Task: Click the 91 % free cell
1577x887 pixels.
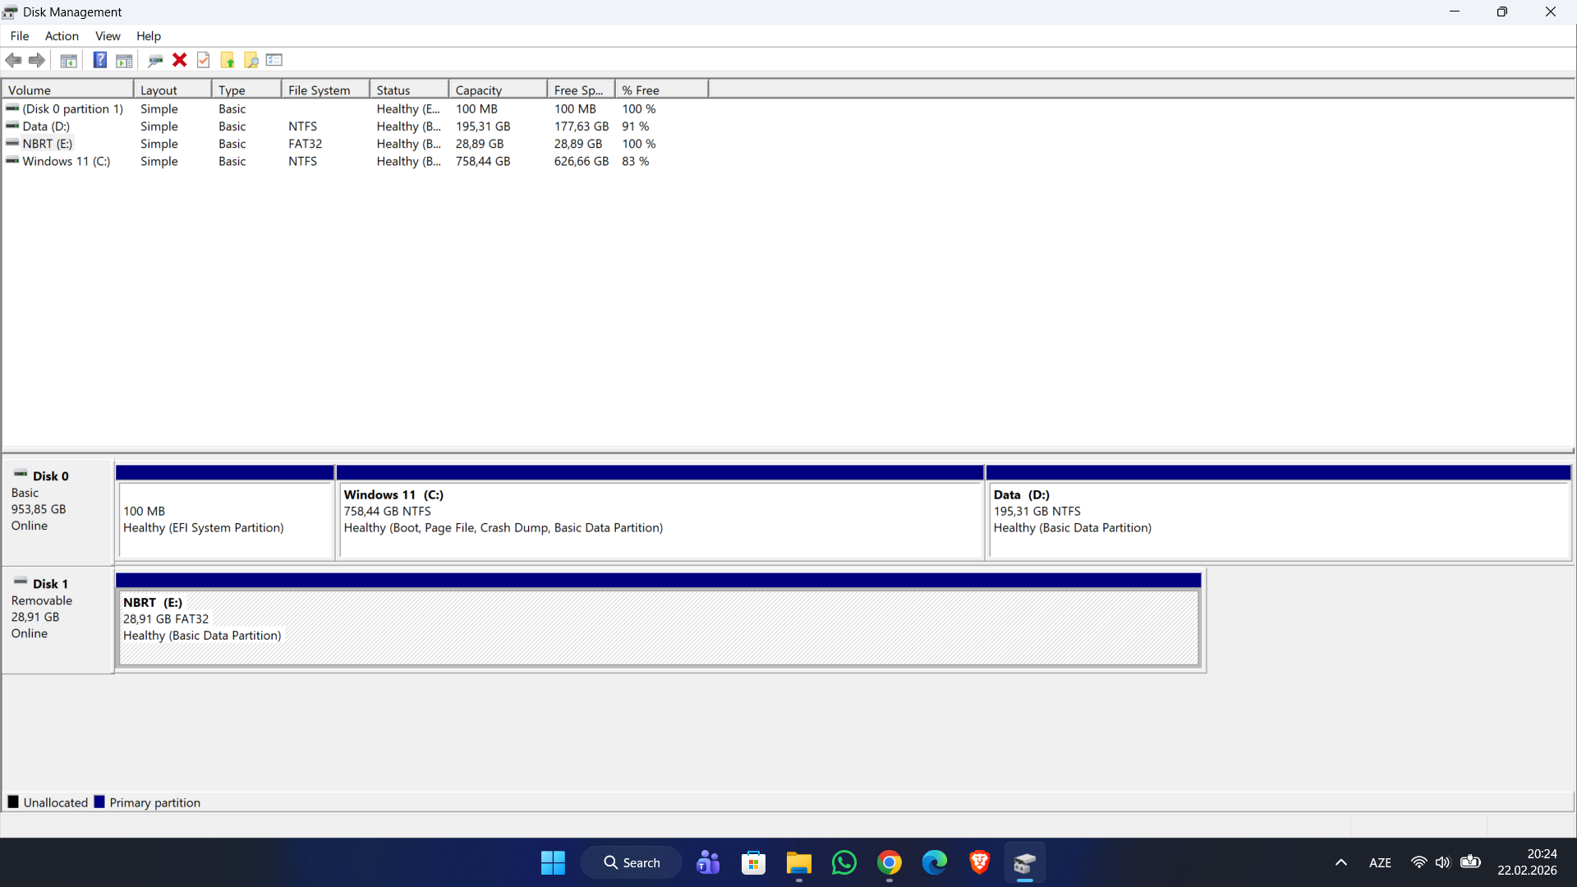Action: (636, 126)
